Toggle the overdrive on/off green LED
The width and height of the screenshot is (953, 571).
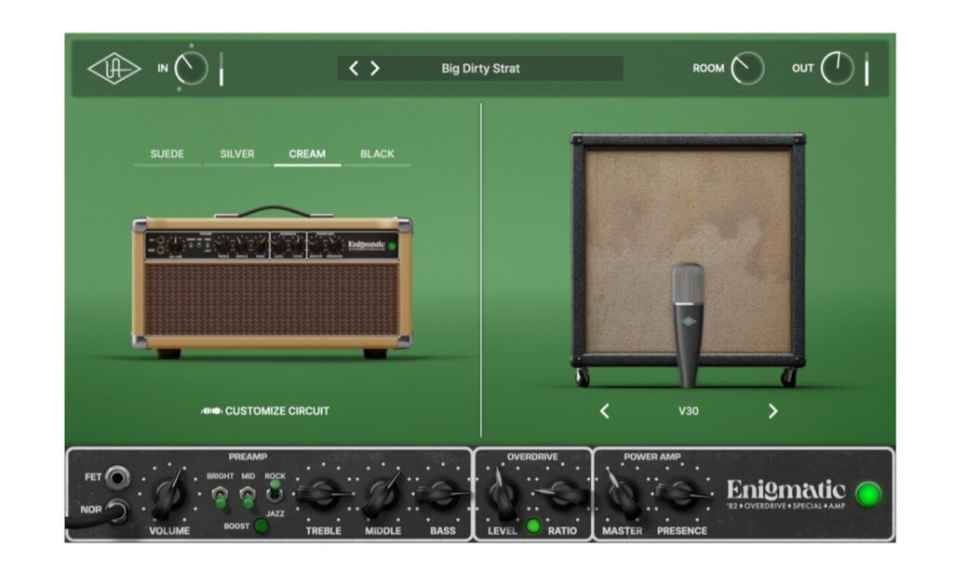click(x=533, y=526)
